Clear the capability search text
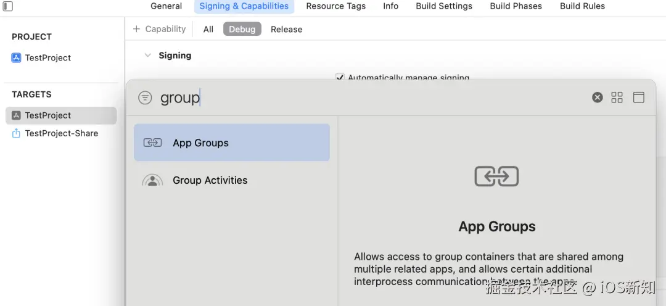The height and width of the screenshot is (306, 666). [x=597, y=97]
